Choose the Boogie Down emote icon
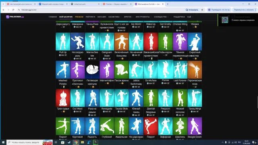 tap(195, 126)
